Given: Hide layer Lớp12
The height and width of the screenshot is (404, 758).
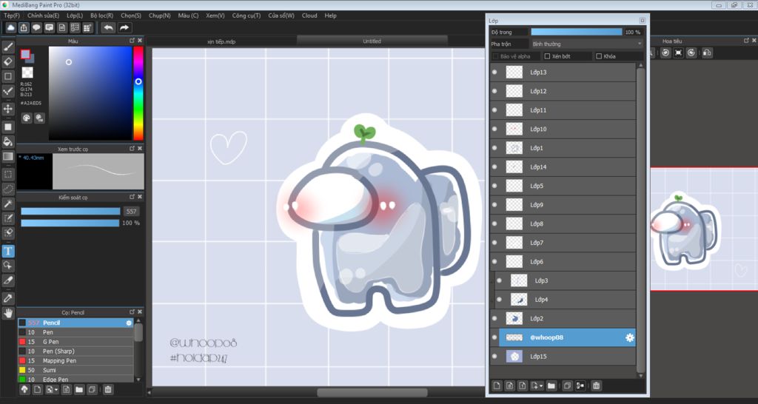Looking at the screenshot, I should tap(494, 91).
